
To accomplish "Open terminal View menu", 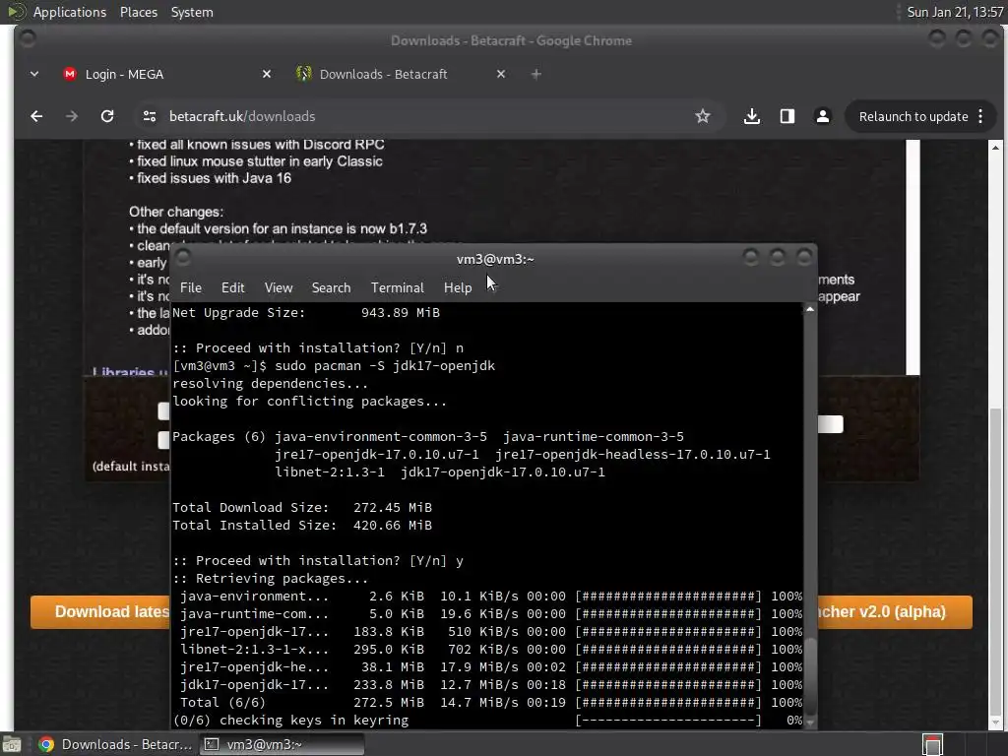I will pos(279,287).
